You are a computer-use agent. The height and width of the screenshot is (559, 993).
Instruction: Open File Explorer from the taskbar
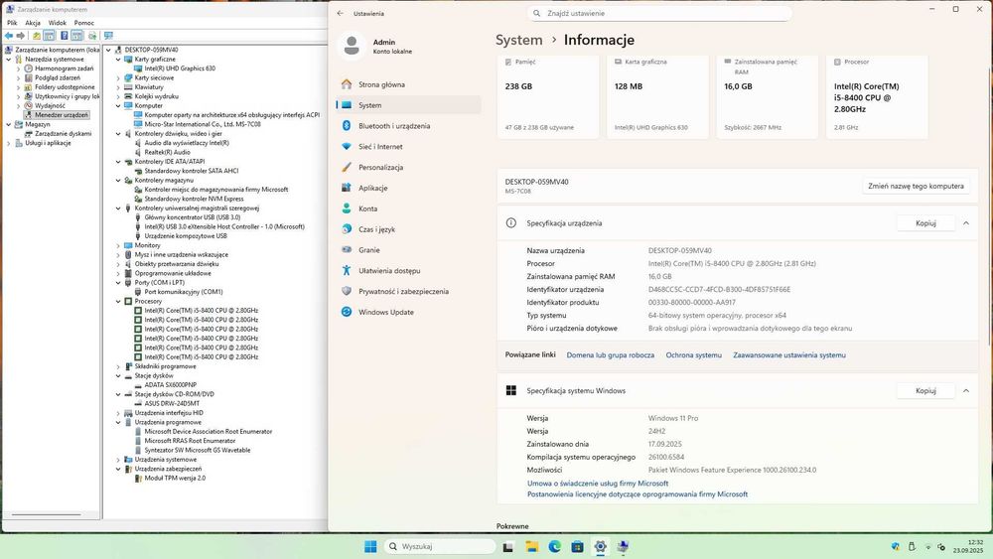[531, 547]
